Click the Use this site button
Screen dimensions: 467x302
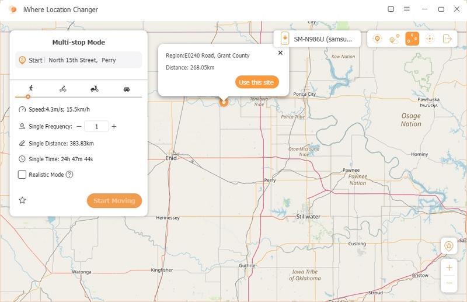coord(257,82)
